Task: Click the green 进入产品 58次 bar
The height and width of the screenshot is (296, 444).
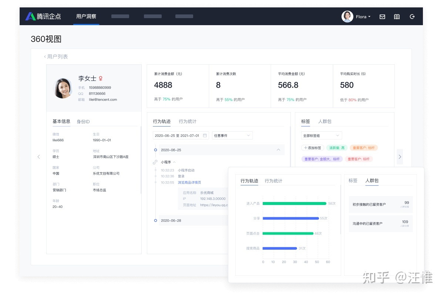Action: (x=294, y=203)
